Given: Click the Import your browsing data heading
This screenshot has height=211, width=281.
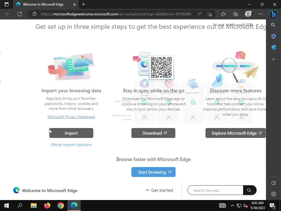Looking at the screenshot, I should 71,91.
